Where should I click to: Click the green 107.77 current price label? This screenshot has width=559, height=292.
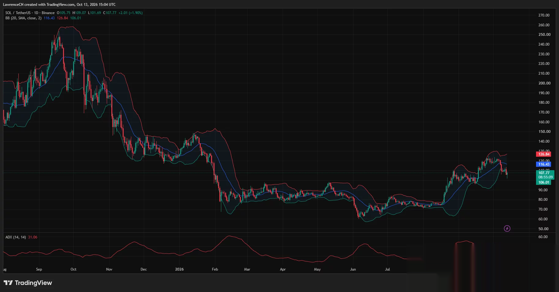(x=544, y=173)
